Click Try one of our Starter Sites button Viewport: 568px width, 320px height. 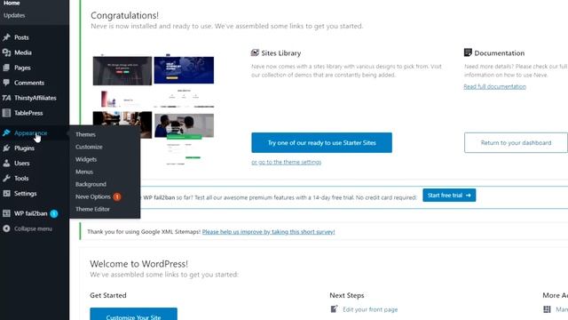click(x=321, y=142)
